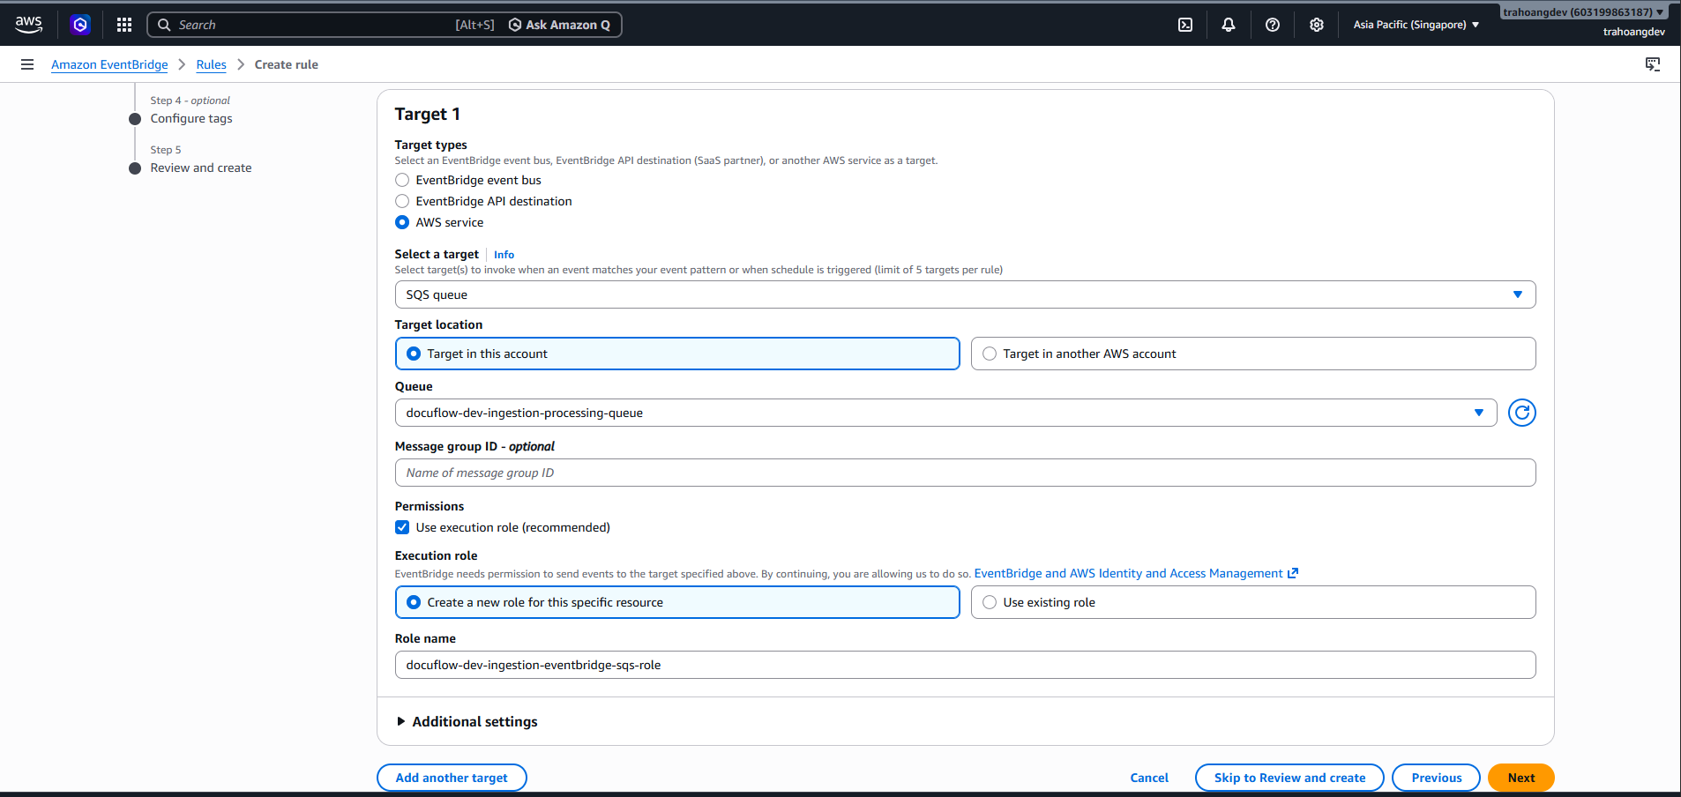The image size is (1681, 797).
Task: Select AWS service target type
Action: point(402,222)
